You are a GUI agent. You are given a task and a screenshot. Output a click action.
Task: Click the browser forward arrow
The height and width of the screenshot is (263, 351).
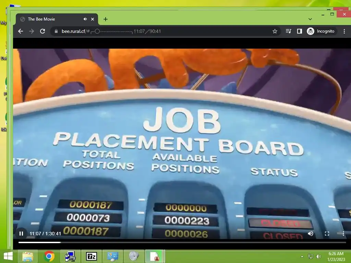[32, 31]
